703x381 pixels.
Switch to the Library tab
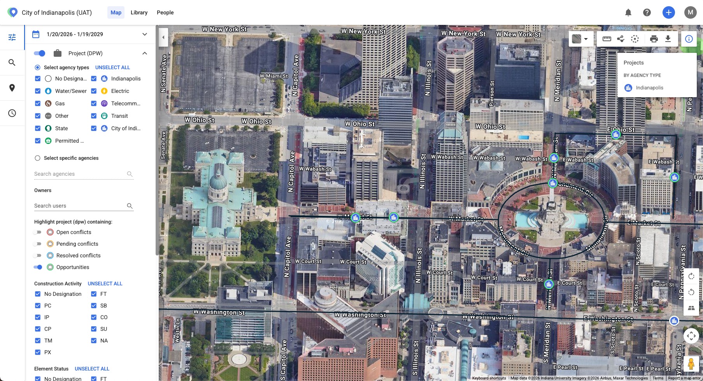click(139, 12)
